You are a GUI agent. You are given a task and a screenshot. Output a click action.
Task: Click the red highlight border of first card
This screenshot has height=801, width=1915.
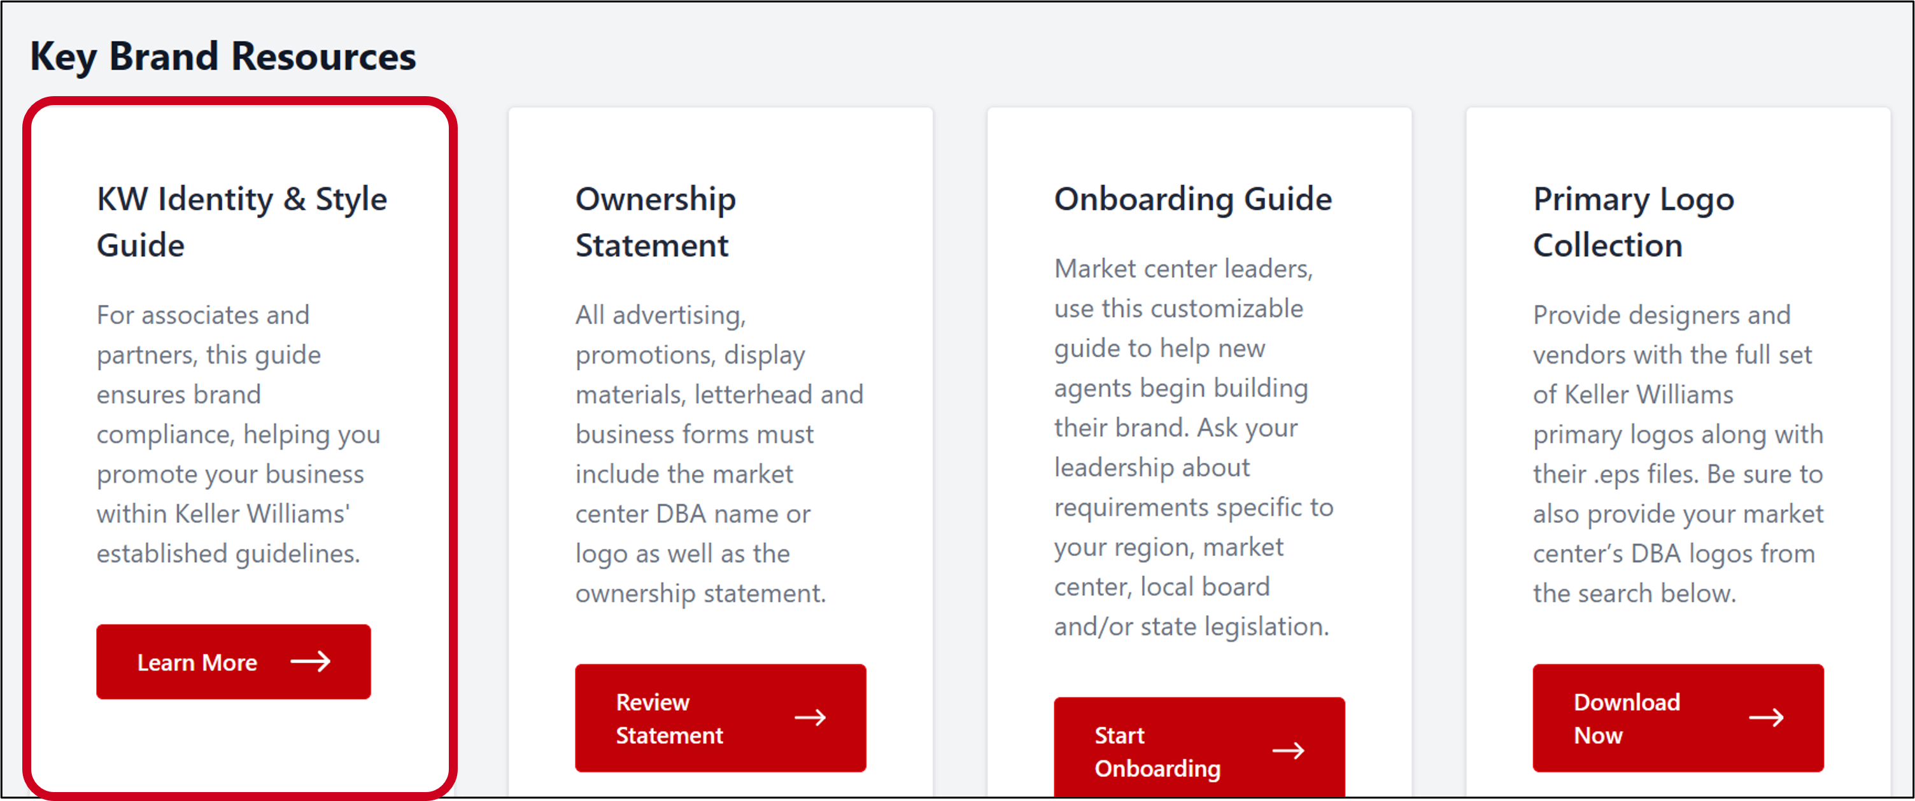[x=27, y=446]
